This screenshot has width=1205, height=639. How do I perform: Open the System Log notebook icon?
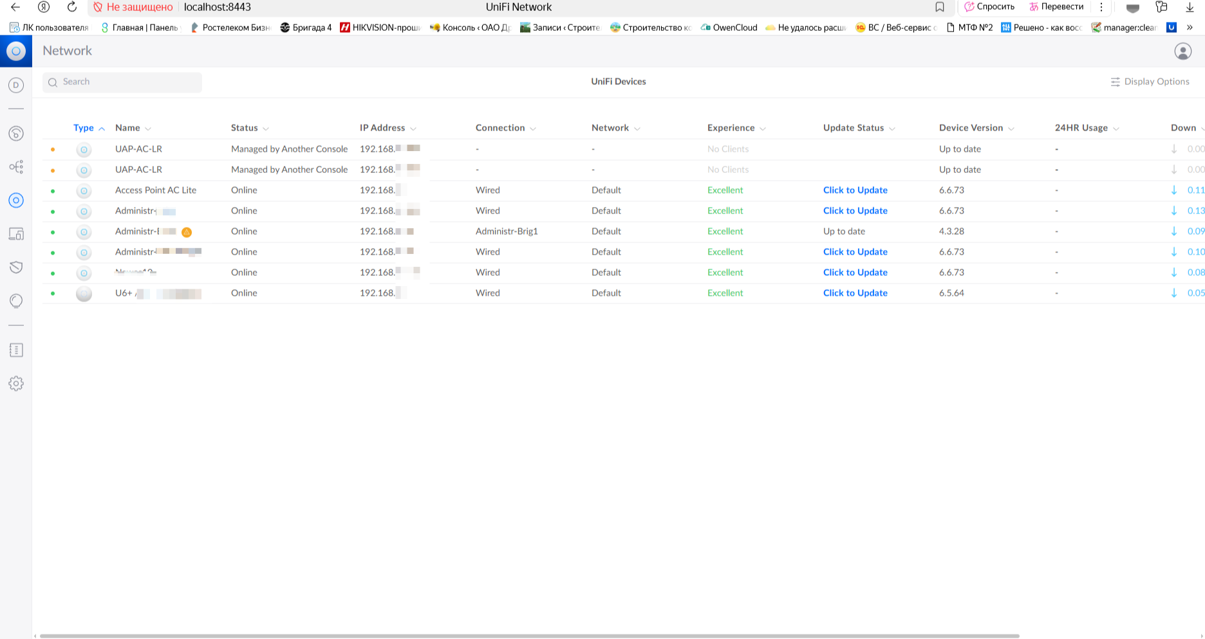pos(16,350)
